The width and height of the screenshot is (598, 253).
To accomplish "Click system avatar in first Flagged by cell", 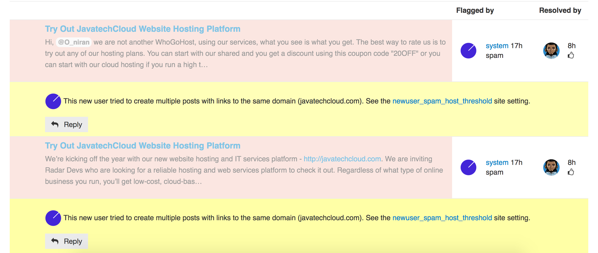I will pyautogui.click(x=468, y=51).
